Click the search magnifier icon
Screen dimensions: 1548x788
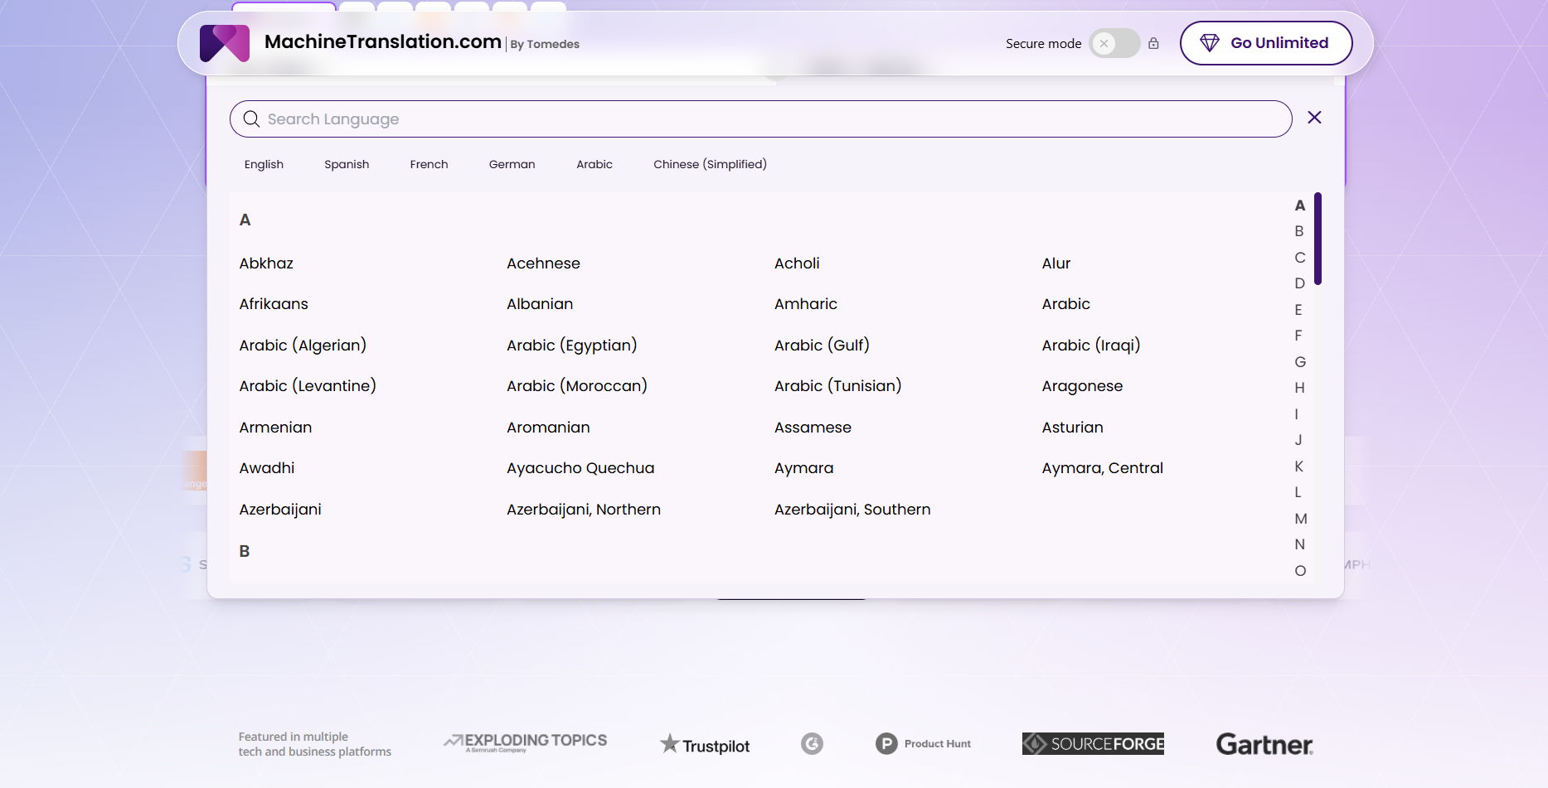pos(251,119)
